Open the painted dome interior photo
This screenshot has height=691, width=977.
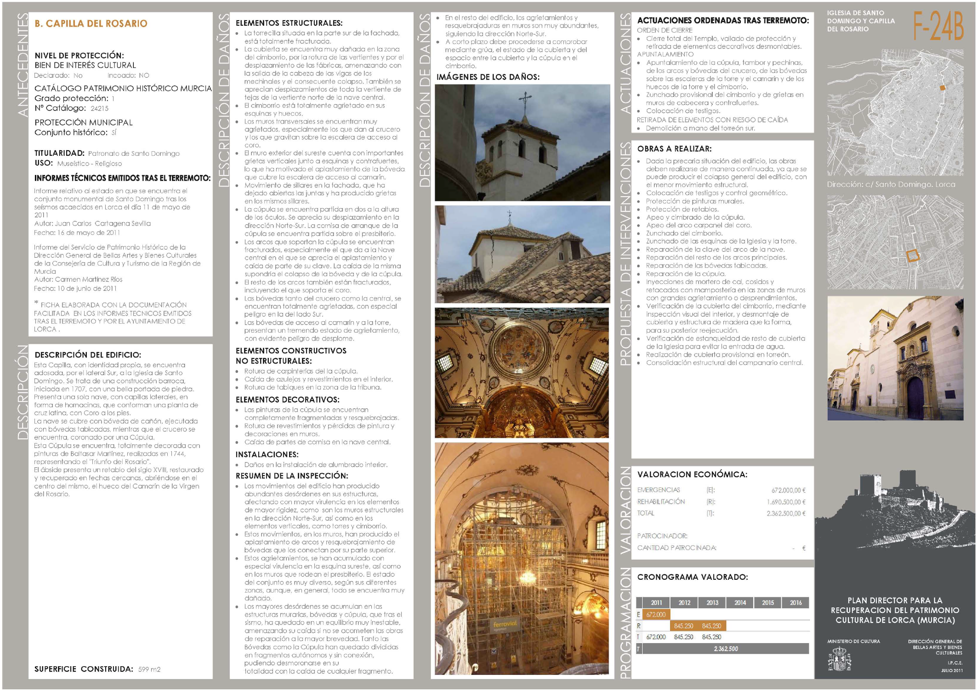[x=522, y=373]
